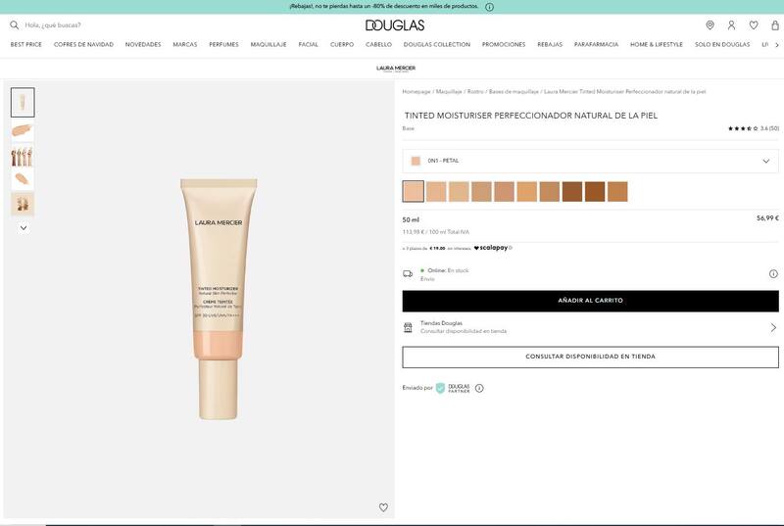Click the Añadir al carrito button

tap(591, 301)
